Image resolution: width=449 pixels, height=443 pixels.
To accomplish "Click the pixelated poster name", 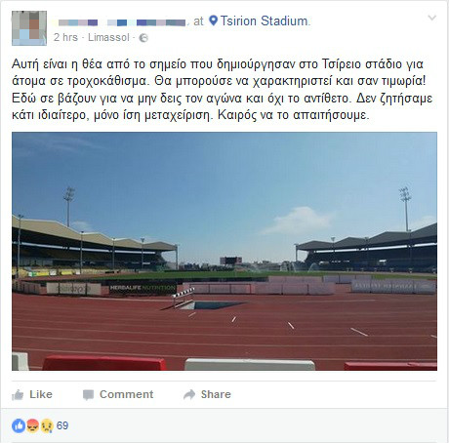I will 122,22.
